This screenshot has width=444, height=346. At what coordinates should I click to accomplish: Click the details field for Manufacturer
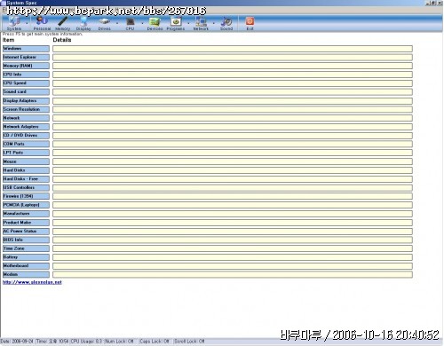point(233,214)
